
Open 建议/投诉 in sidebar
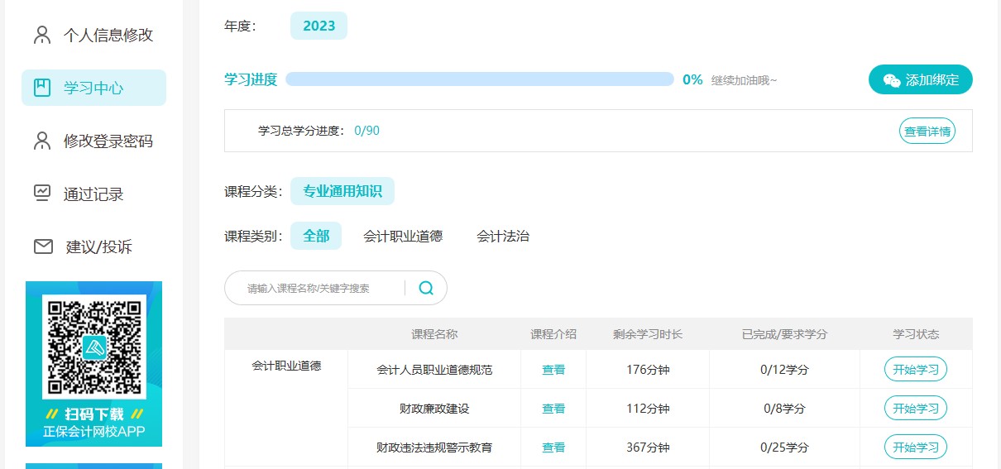click(93, 246)
